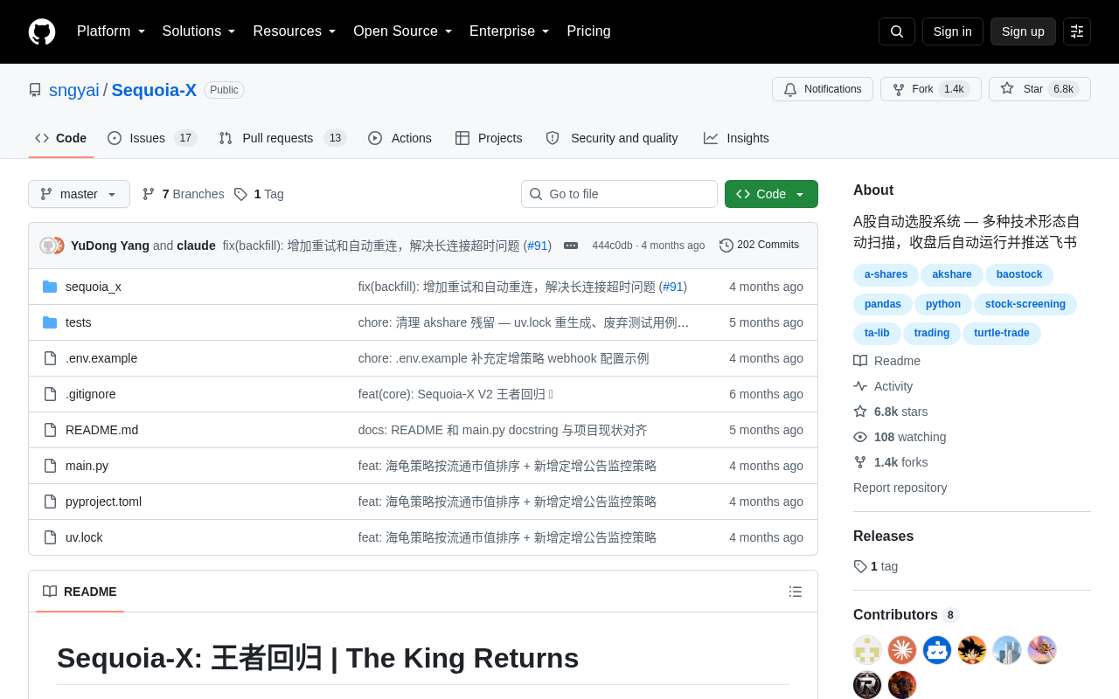The height and width of the screenshot is (699, 1119).
Task: Open first contributor avatar in Contributors
Action: [867, 650]
